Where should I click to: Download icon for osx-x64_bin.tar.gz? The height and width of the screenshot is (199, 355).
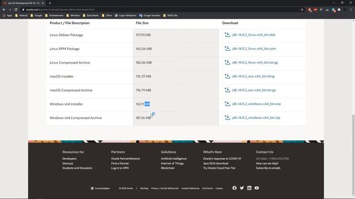(227, 90)
